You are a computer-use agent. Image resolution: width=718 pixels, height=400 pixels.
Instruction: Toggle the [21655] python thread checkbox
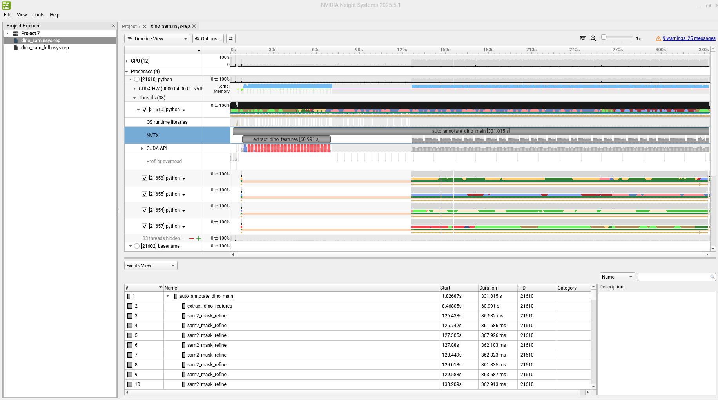[145, 194]
